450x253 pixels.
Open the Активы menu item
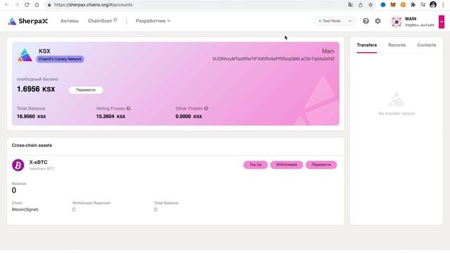[x=70, y=21]
